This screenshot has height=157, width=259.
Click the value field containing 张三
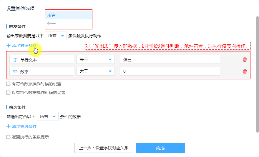pos(170,60)
